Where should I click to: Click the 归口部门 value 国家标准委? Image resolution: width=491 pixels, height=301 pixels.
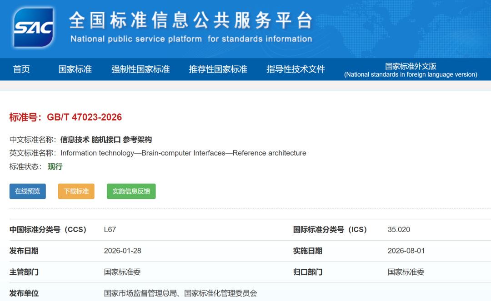[x=406, y=272]
